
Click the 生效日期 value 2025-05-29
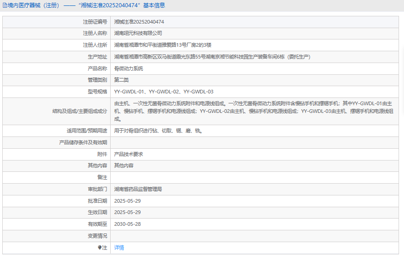(x=127, y=212)
